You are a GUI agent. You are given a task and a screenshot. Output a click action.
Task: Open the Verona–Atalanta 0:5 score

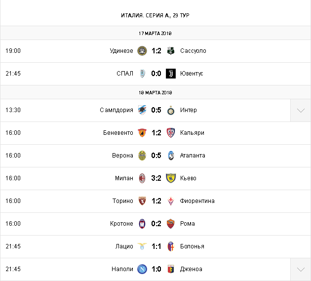click(156, 156)
